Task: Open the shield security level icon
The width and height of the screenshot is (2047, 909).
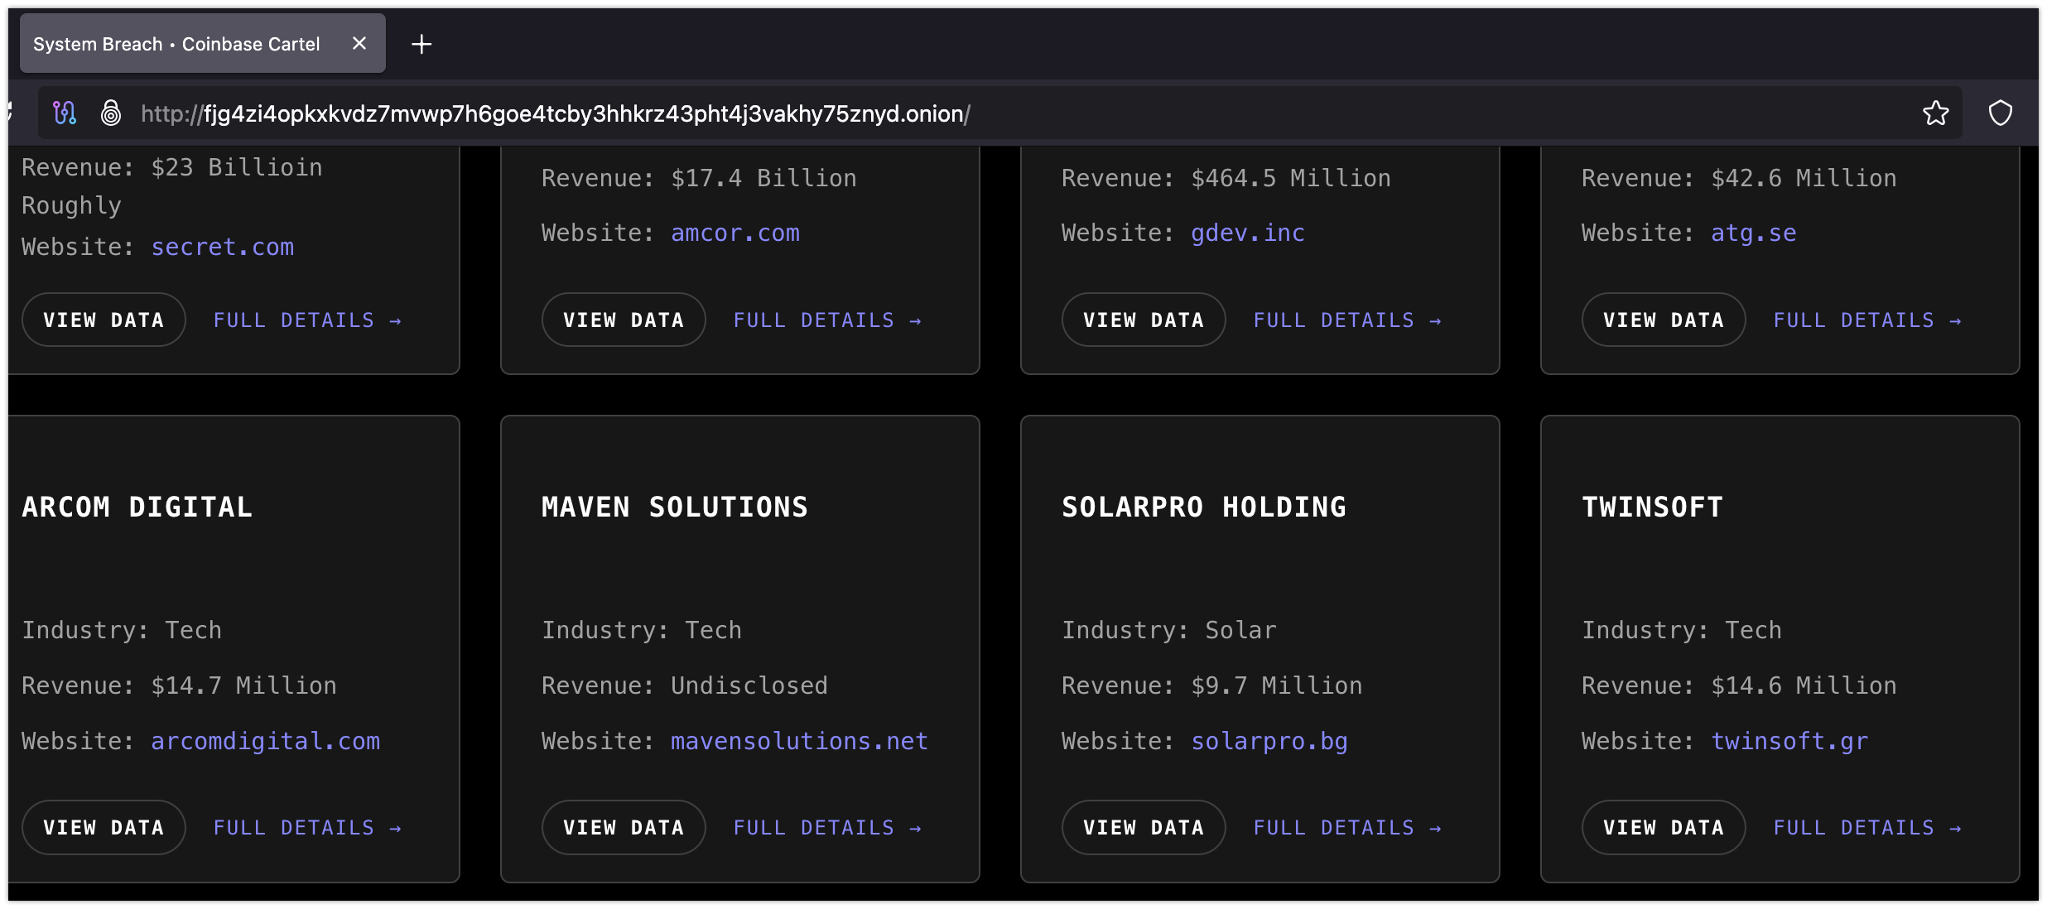Action: coord(2001,113)
